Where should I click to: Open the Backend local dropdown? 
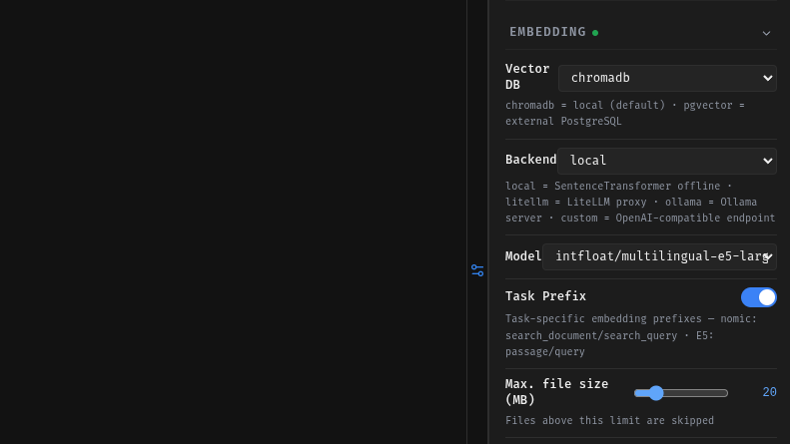click(666, 161)
